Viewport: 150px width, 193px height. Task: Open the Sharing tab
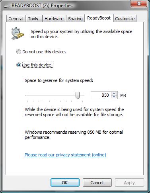75,19
